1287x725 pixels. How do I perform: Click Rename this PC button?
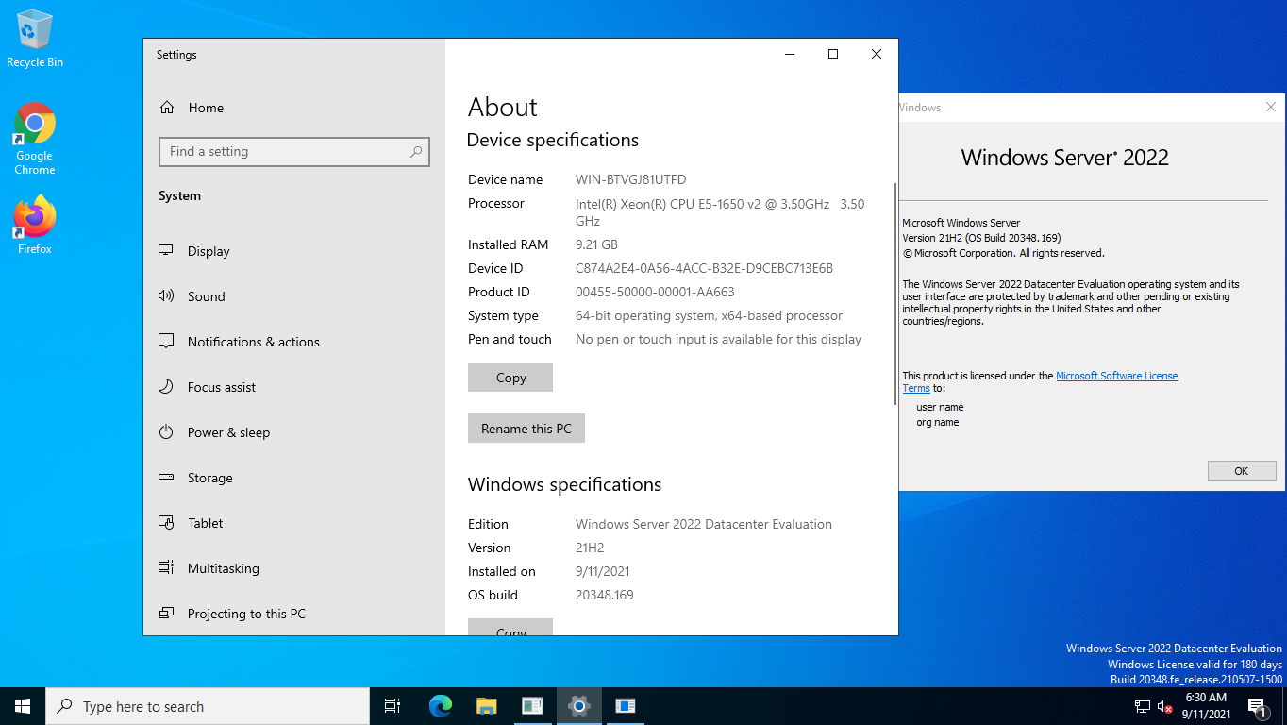[526, 429]
